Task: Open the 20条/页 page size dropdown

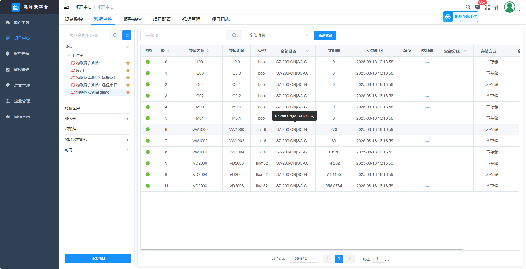Action: [x=303, y=259]
